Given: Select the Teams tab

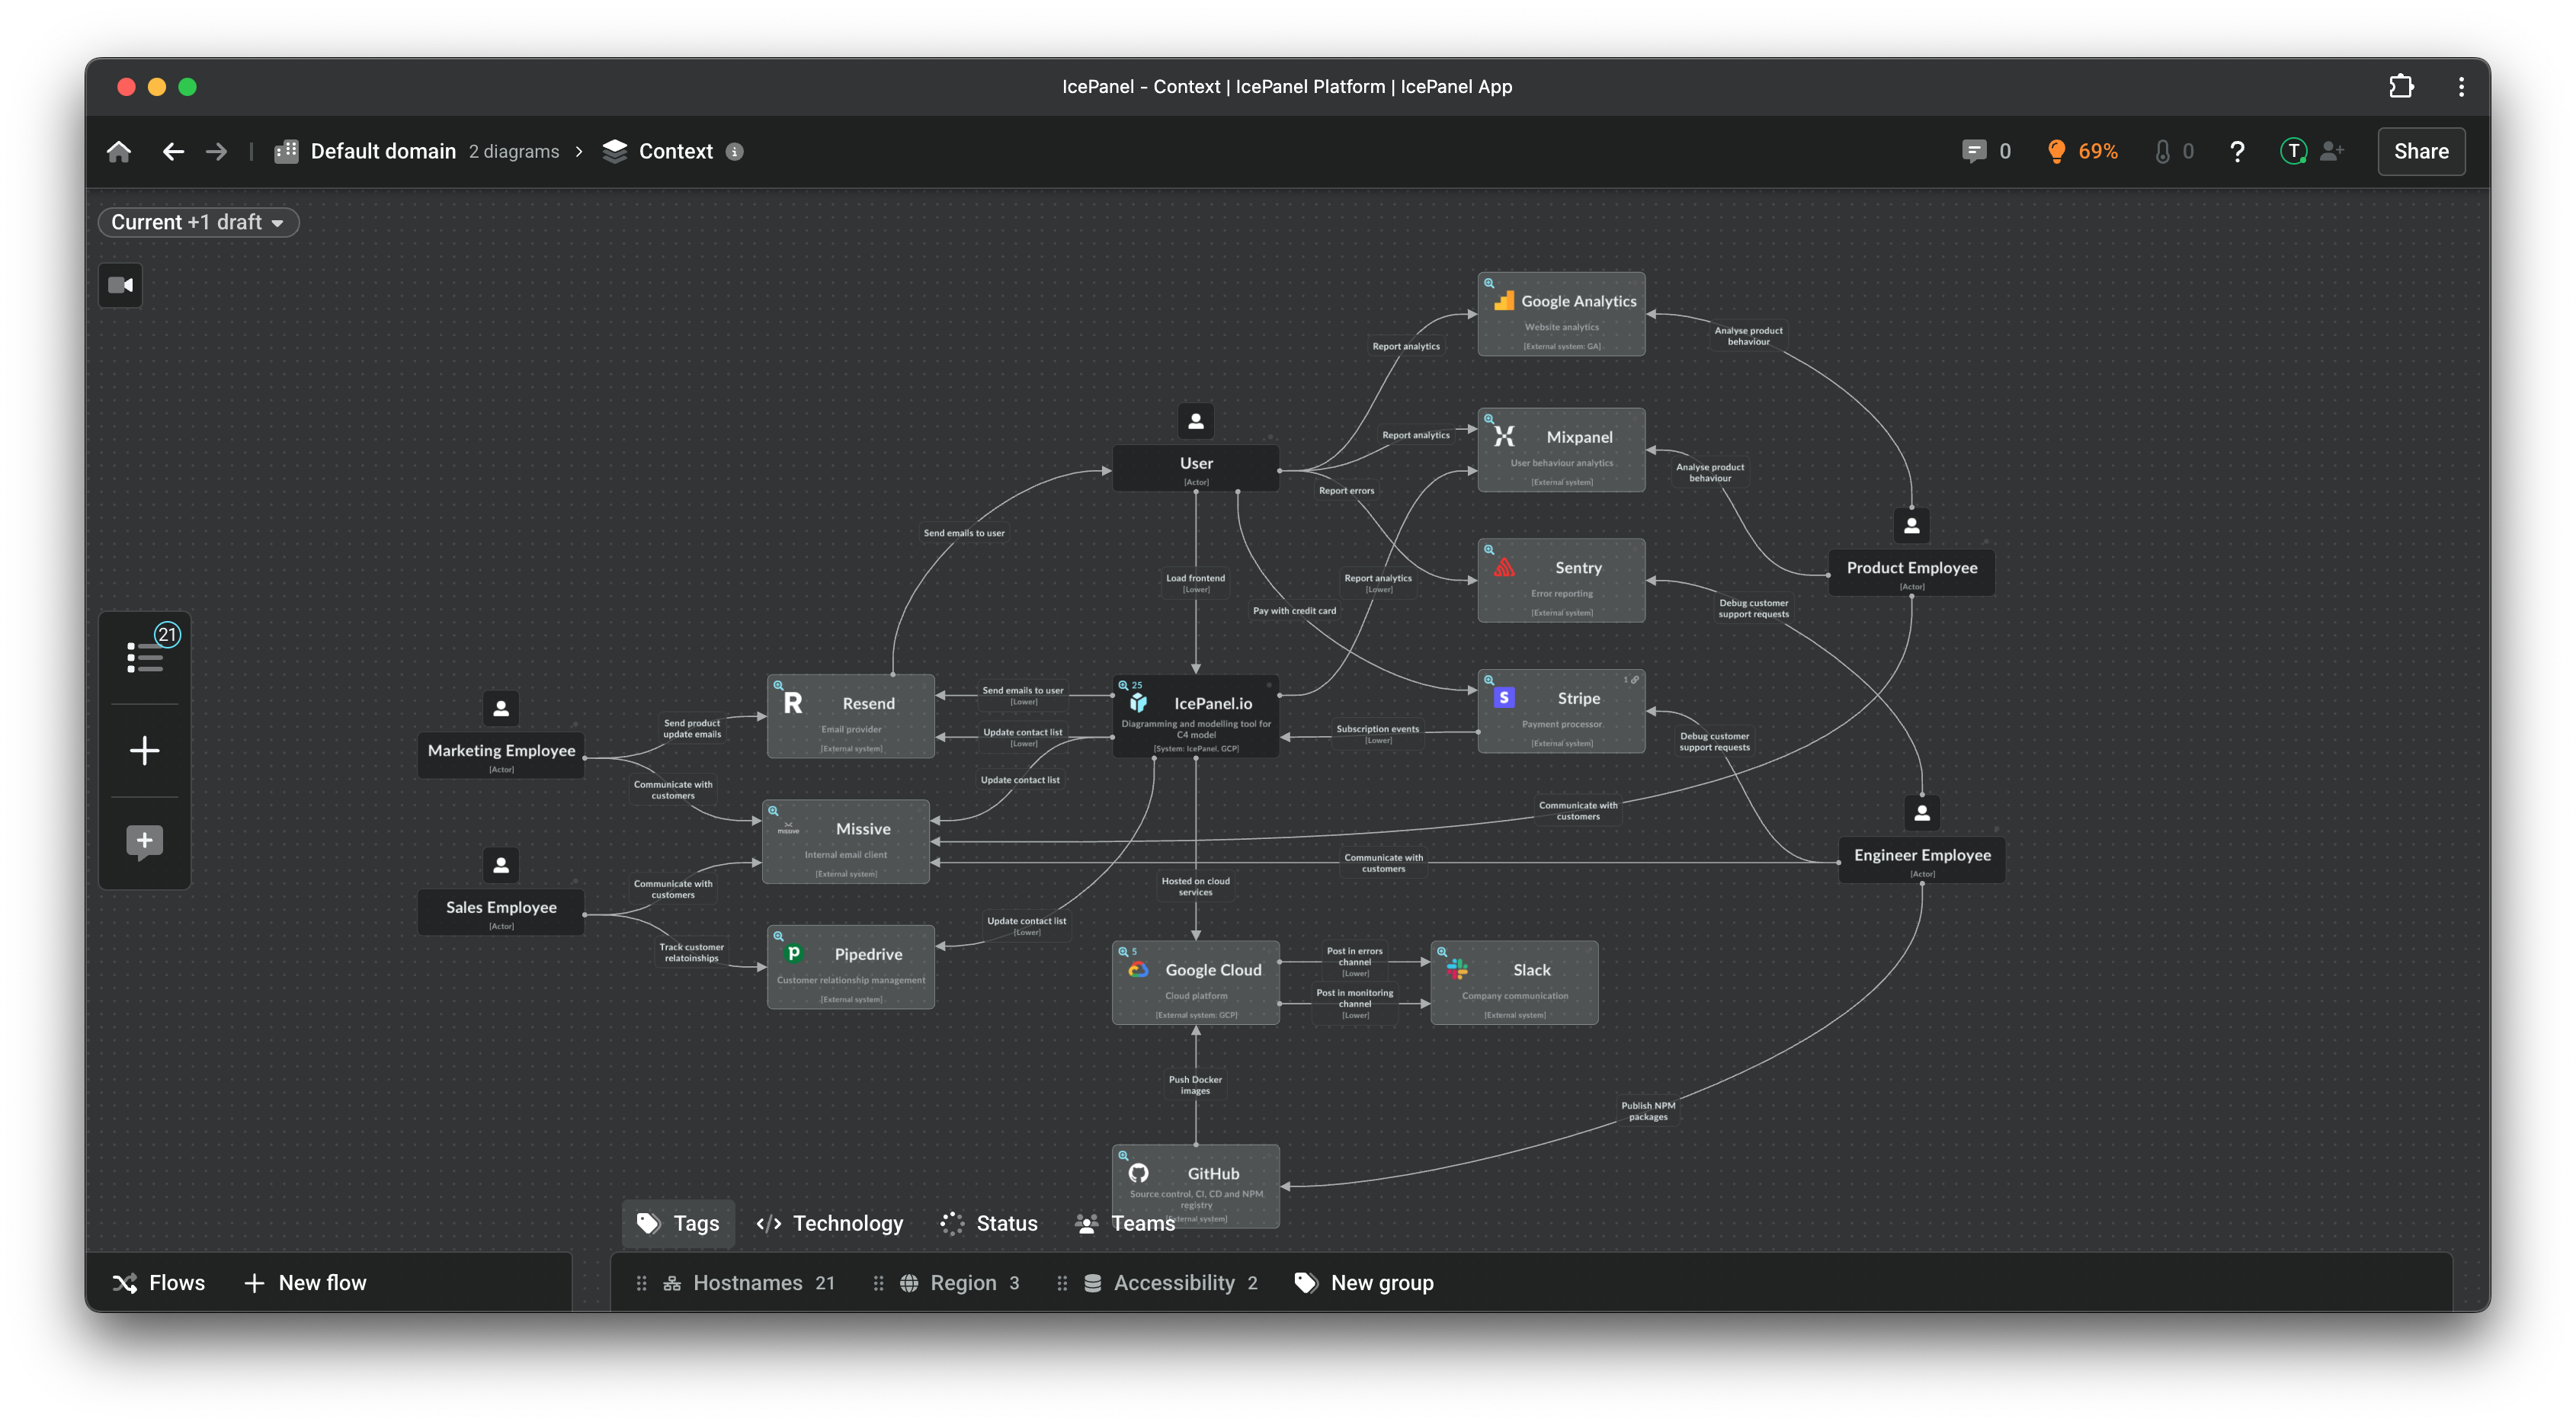Looking at the screenshot, I should (1125, 1223).
